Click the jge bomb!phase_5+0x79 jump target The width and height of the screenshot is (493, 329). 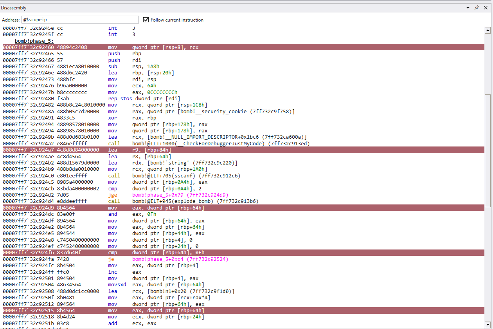(x=180, y=195)
